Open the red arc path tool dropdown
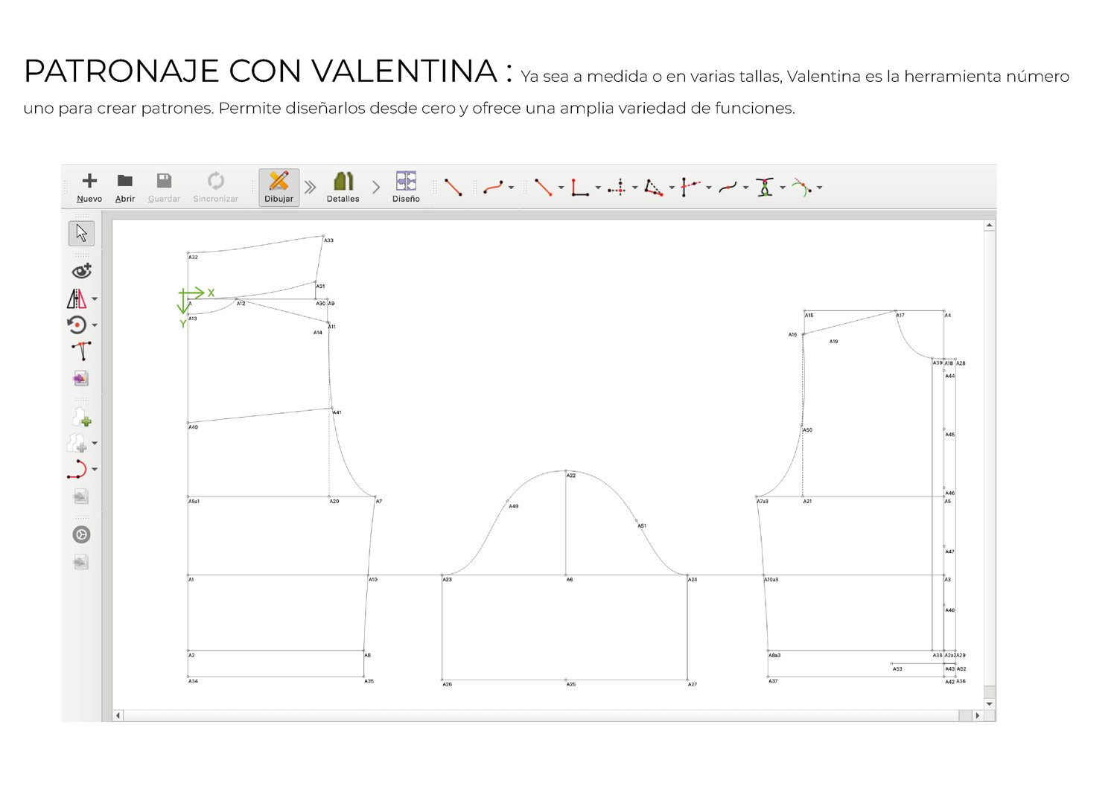1117x789 pixels. click(x=95, y=470)
